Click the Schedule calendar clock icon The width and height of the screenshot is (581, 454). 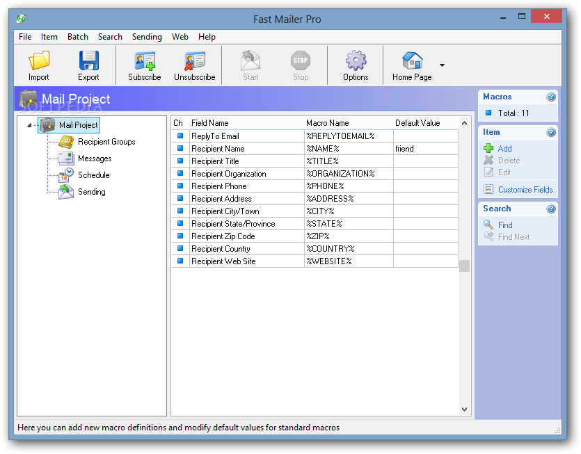(66, 175)
